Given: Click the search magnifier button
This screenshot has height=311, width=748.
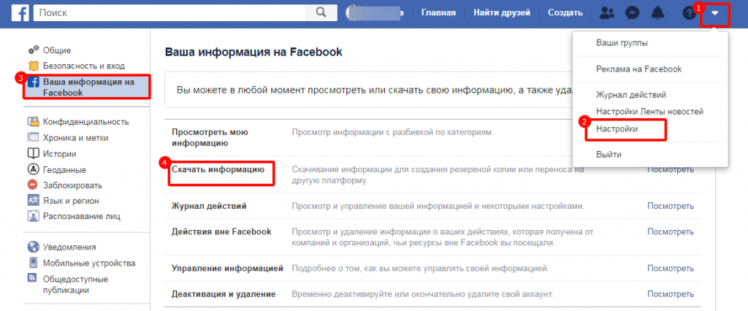Looking at the screenshot, I should [321, 12].
